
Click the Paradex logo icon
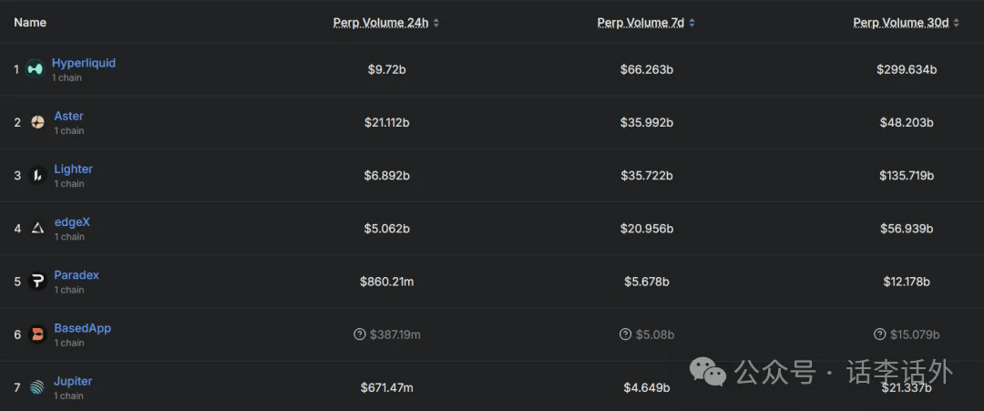[x=37, y=281]
